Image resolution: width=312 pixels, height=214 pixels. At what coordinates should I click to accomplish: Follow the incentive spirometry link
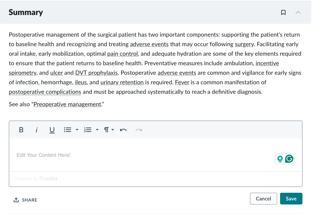coord(267,63)
